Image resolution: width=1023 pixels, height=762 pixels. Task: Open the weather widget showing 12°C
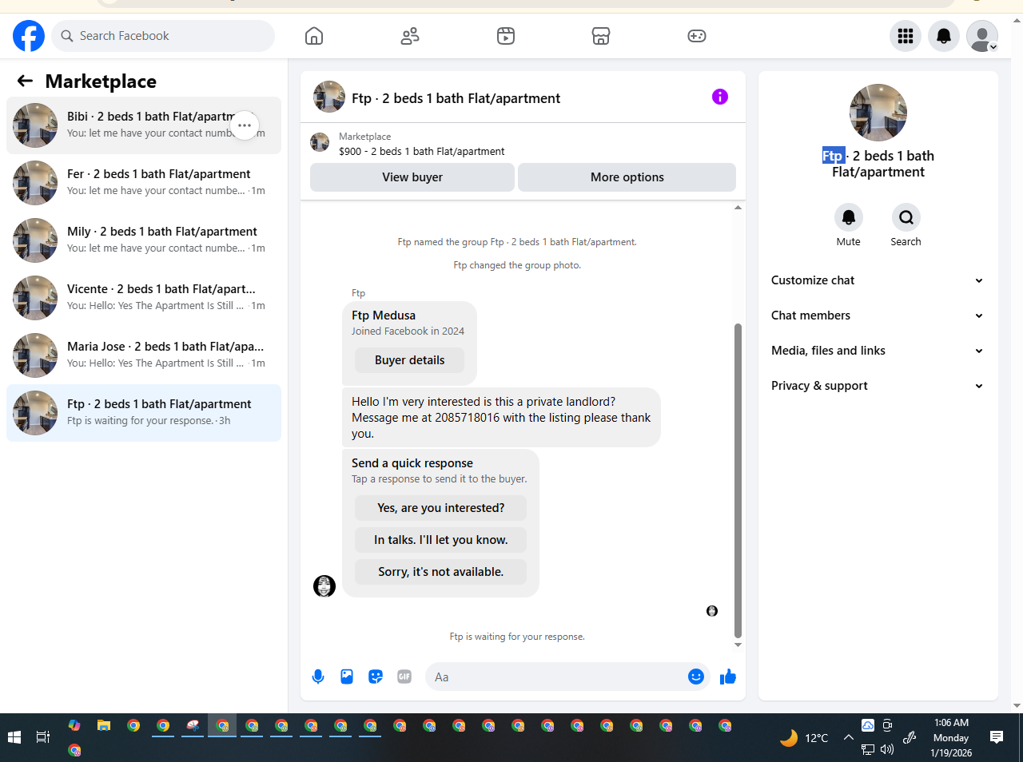coord(805,737)
